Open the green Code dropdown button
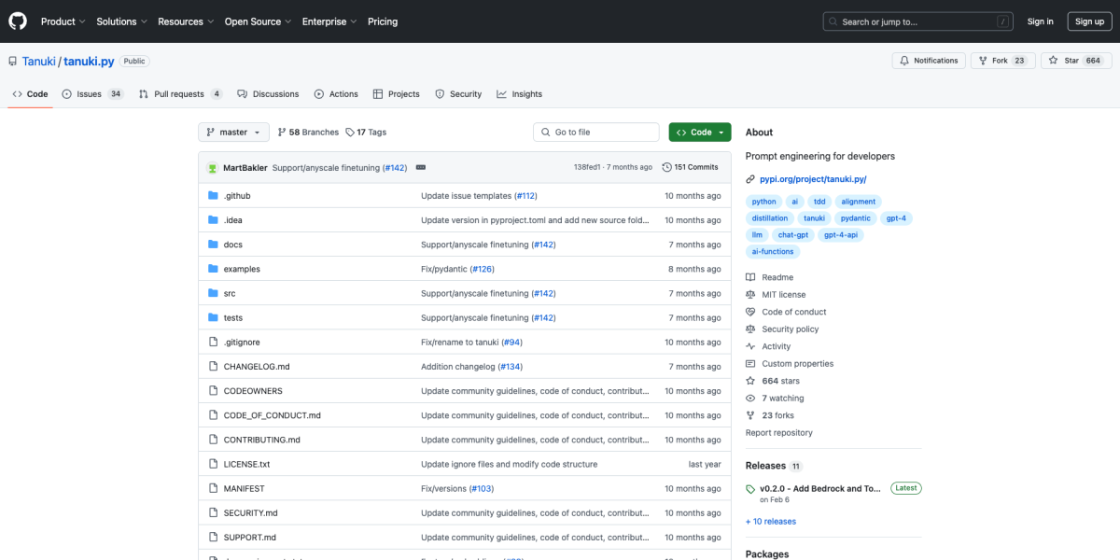This screenshot has height=560, width=1120. click(x=699, y=133)
